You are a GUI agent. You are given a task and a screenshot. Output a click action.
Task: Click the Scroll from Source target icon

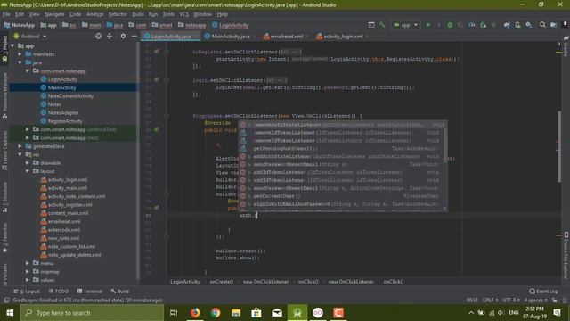99,36
